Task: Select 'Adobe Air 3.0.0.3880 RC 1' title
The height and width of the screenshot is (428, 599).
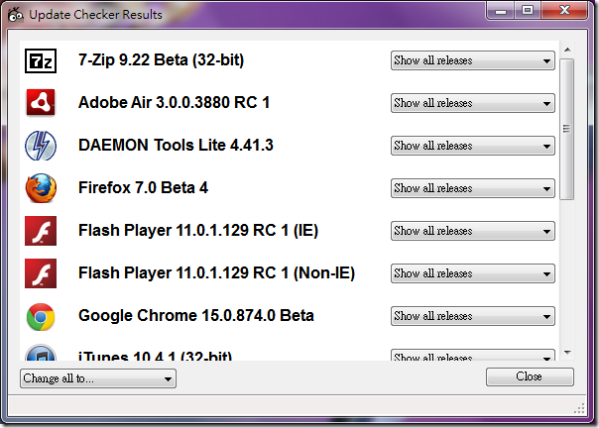Action: (x=174, y=103)
